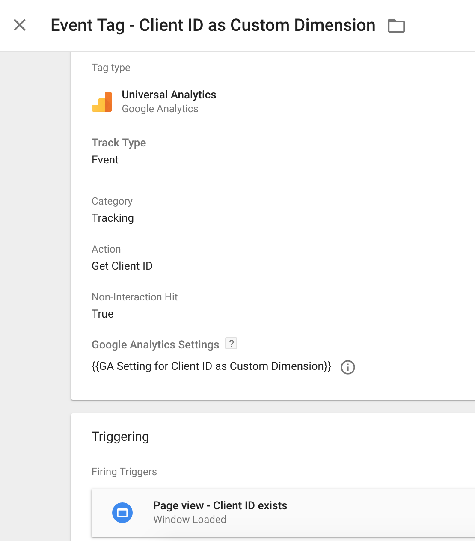Close the tag editor with the X icon

20,25
